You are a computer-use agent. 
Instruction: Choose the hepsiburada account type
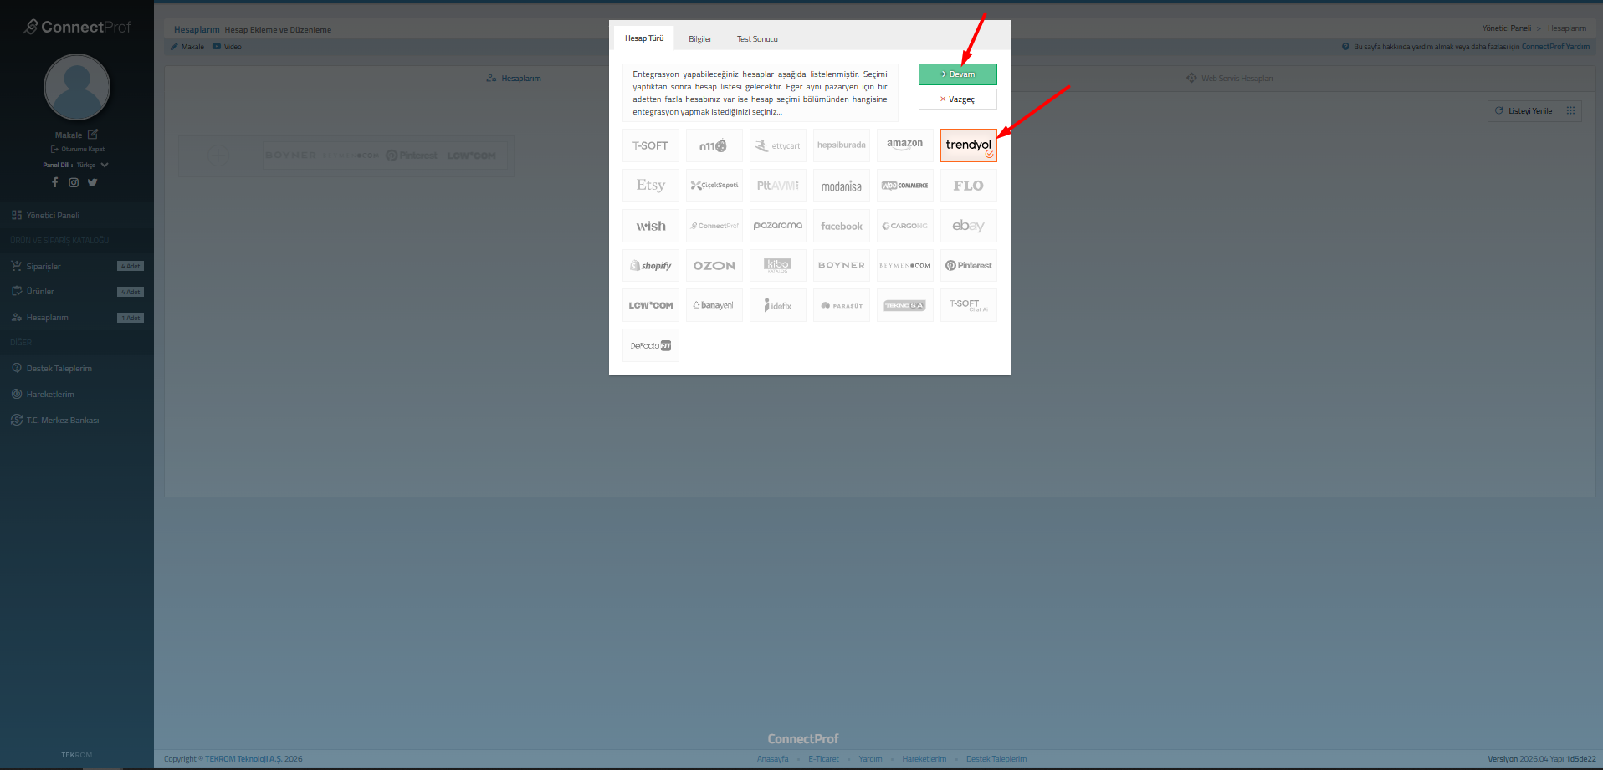[841, 145]
